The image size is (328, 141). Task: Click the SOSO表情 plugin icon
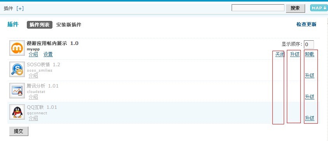pos(17,69)
